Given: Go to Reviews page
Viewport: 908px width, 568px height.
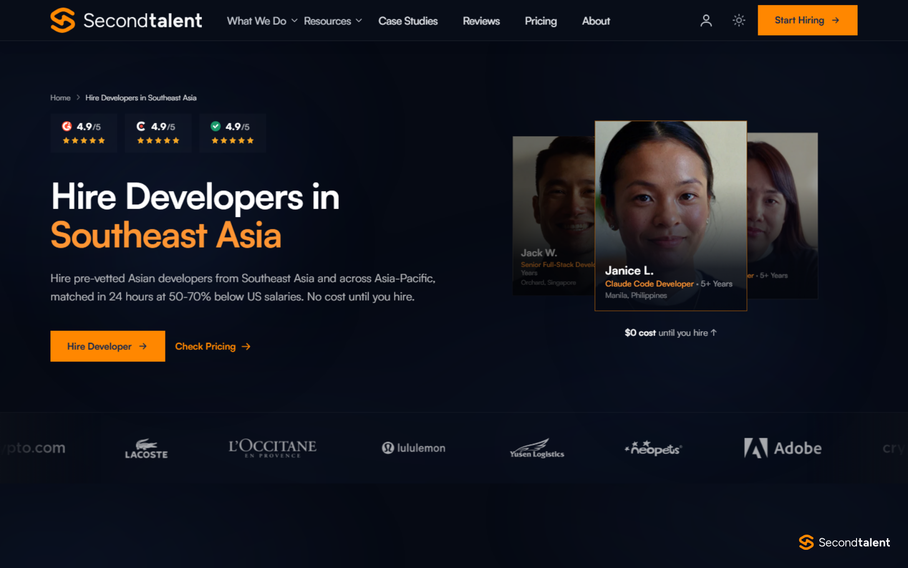Looking at the screenshot, I should pyautogui.click(x=481, y=21).
